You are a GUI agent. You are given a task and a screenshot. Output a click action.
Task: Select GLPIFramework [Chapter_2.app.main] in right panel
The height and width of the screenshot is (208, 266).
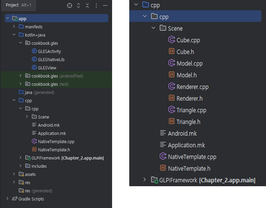click(207, 180)
